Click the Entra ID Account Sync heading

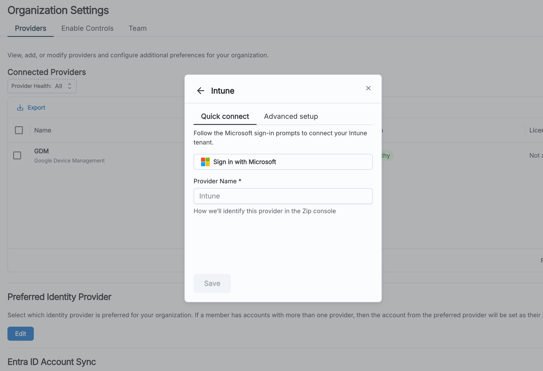click(52, 362)
